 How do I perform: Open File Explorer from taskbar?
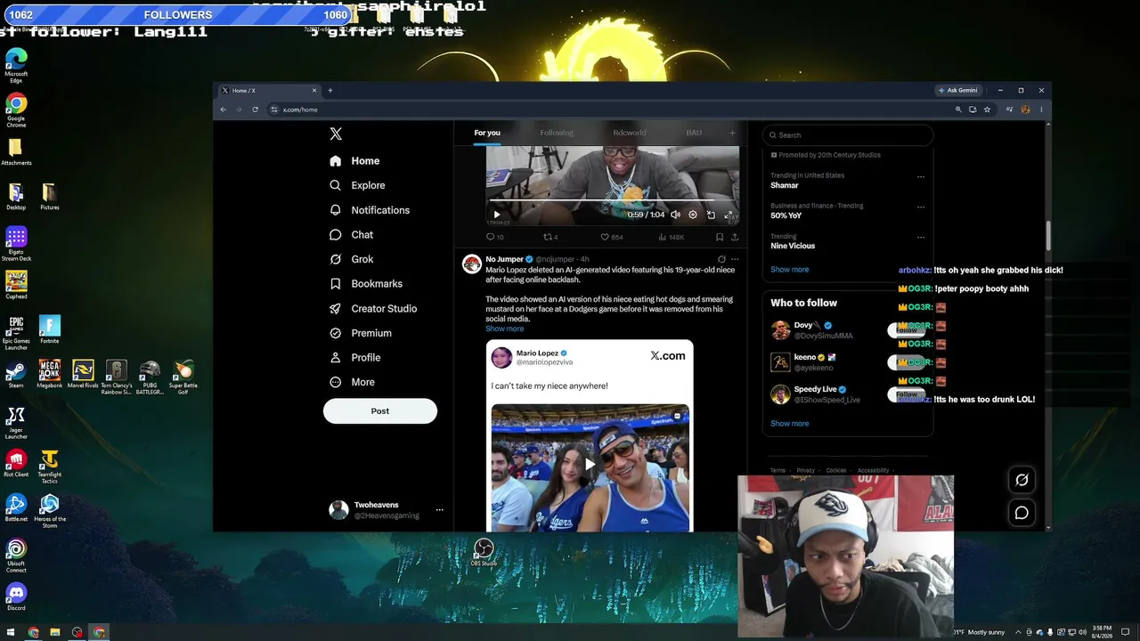click(x=55, y=633)
